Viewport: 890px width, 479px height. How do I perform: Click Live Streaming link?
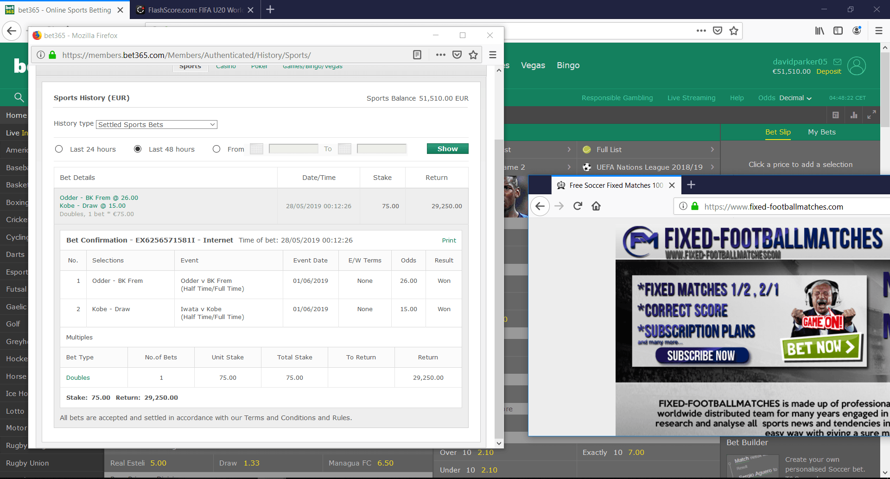tap(691, 98)
